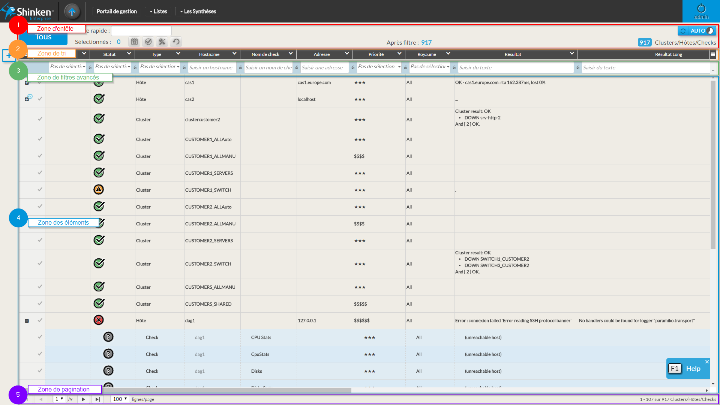Screen dimensions: 720x405
Task: Open the lines per page dropdown
Action: pos(120,399)
